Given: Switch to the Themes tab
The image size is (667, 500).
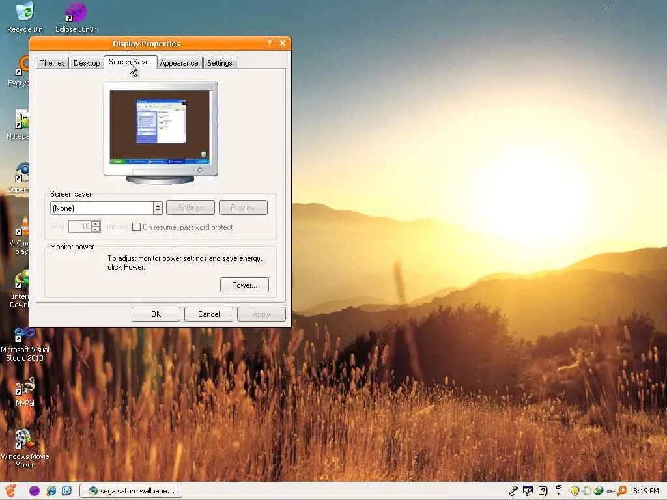Looking at the screenshot, I should pos(52,63).
